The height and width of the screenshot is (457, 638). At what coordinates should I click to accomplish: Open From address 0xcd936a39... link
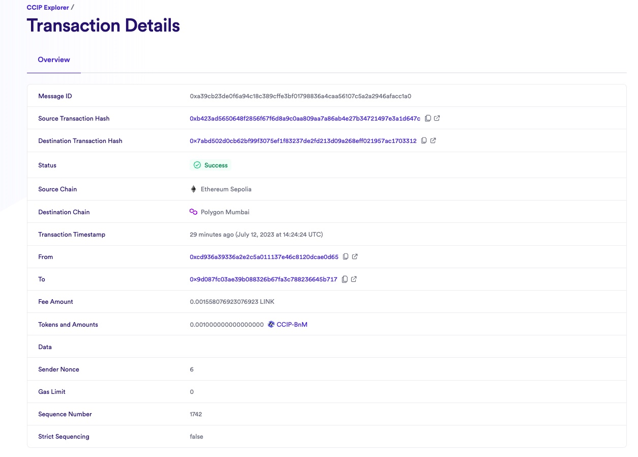[264, 257]
